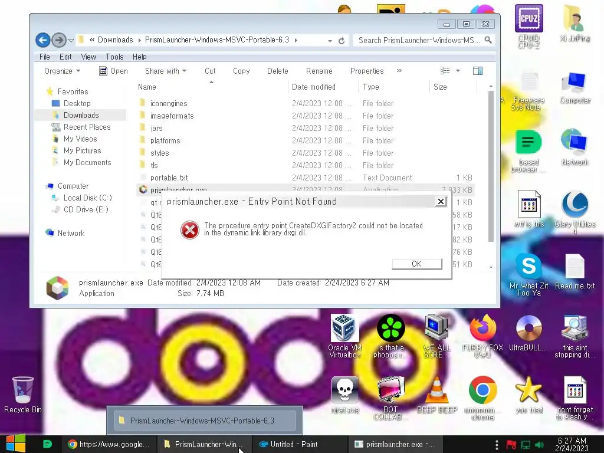Screen dimensions: 604x453
Task: Select Network in the navigation pane
Action: (x=71, y=233)
